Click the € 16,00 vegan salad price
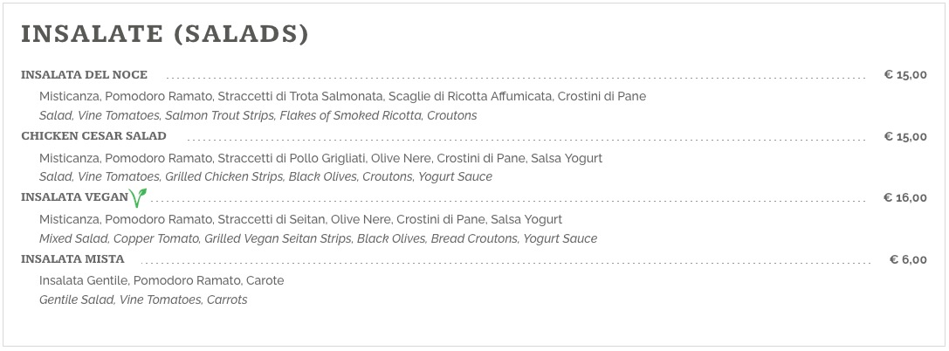 [x=905, y=198]
